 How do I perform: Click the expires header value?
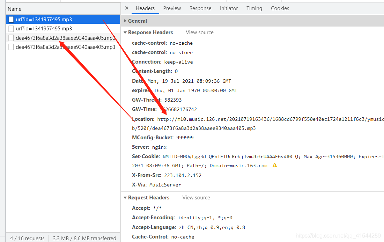195,91
